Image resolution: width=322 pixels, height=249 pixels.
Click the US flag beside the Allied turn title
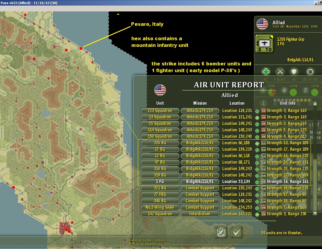point(262,24)
